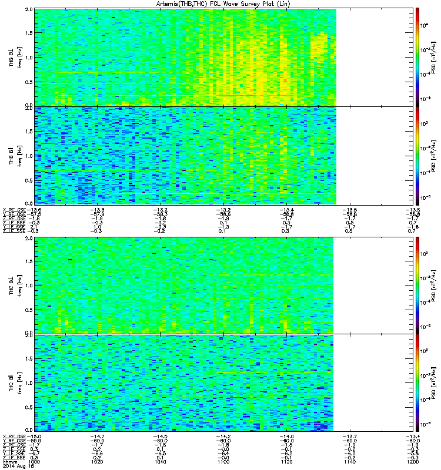This screenshot has width=441, height=470.
Task: Click the 'THC B∥ freq [Hz]' axis label
Action: [15, 383]
